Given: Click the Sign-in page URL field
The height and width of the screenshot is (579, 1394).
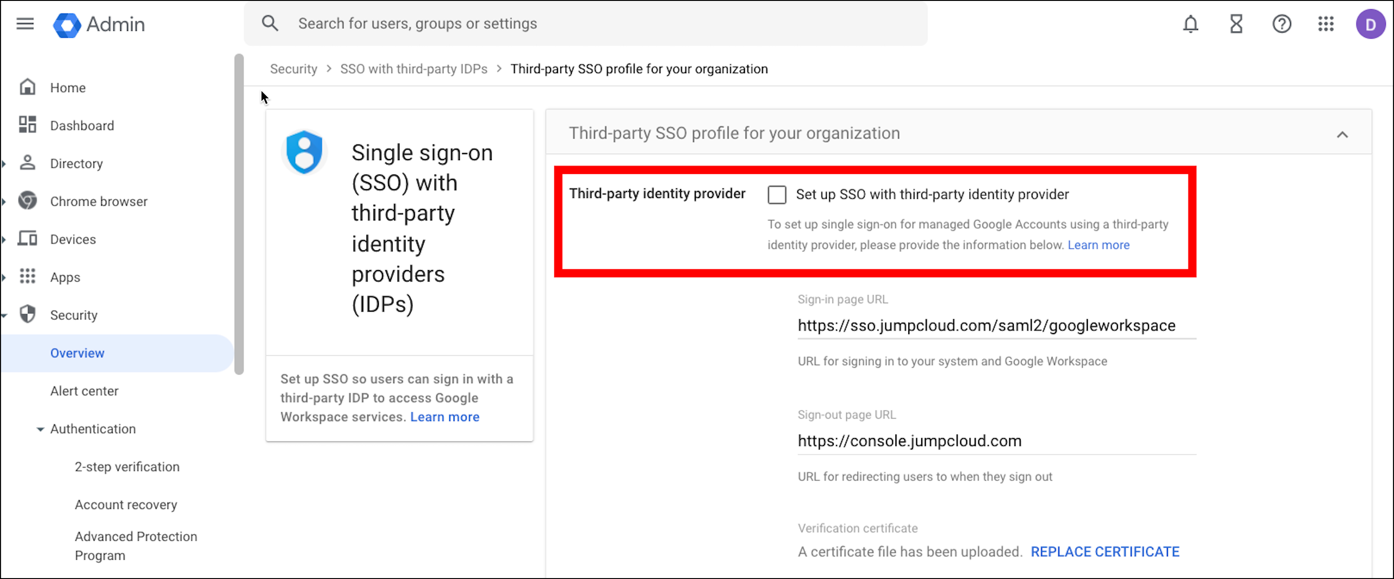Looking at the screenshot, I should (x=996, y=325).
